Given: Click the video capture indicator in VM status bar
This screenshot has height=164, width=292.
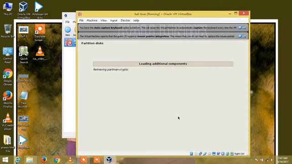Looking at the screenshot, I should (x=218, y=154).
